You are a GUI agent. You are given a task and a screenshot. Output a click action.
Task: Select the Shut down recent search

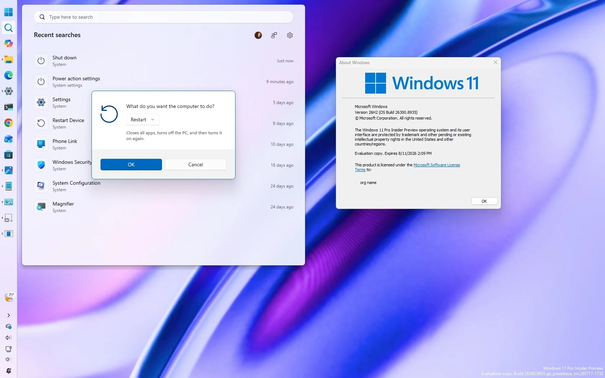pyautogui.click(x=163, y=61)
